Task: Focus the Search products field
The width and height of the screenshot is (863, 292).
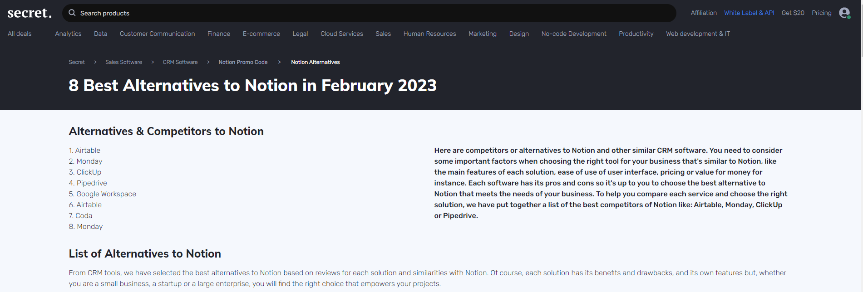Action: tap(369, 13)
